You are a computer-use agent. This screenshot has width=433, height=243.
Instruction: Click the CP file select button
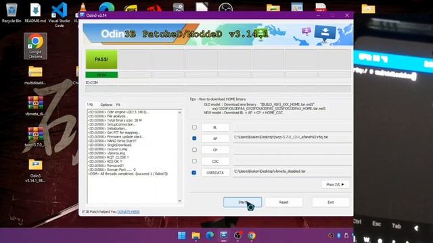tap(215, 150)
